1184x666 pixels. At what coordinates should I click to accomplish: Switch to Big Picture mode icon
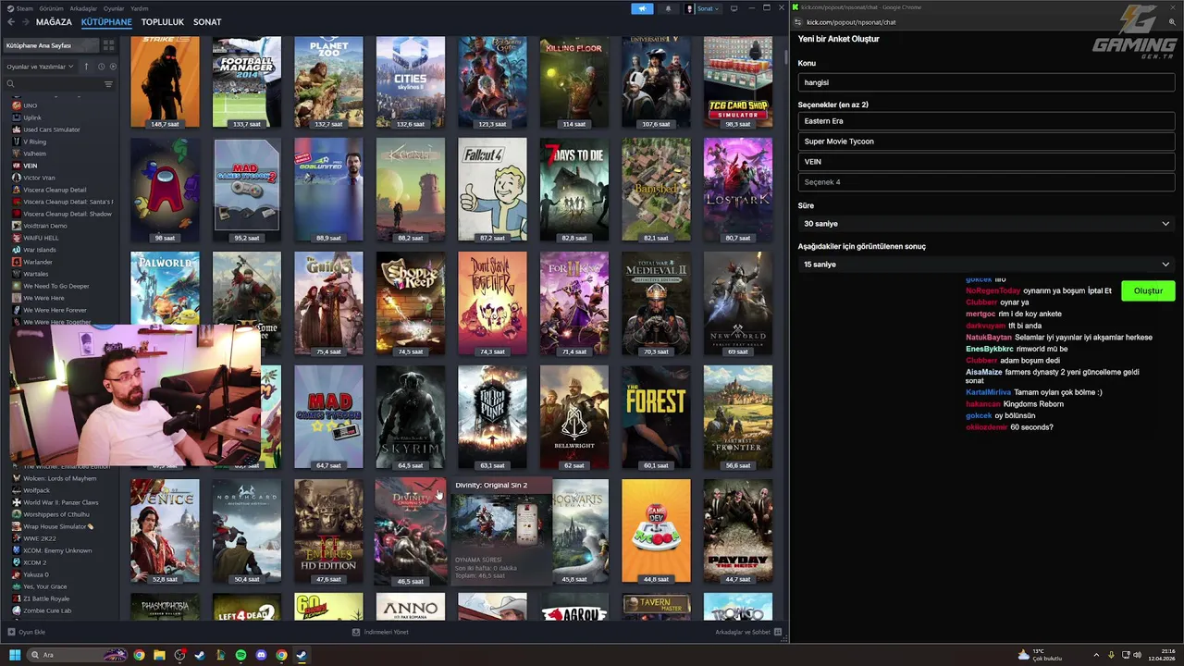click(734, 8)
